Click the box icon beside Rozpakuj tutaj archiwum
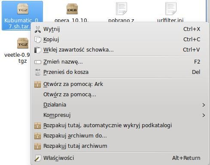The image size is (210, 165). (38, 146)
